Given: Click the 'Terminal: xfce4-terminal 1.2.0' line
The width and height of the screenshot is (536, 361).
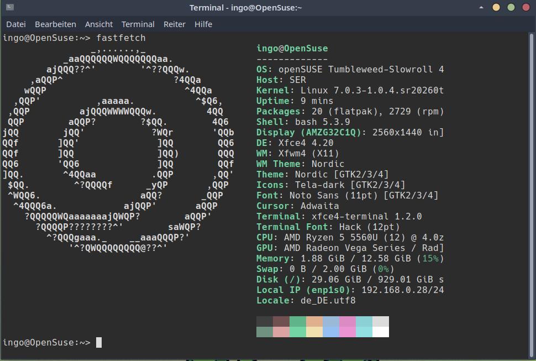Looking at the screenshot, I should 339,216.
